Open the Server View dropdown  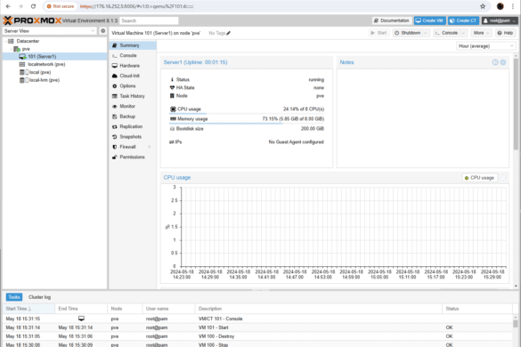click(x=93, y=31)
